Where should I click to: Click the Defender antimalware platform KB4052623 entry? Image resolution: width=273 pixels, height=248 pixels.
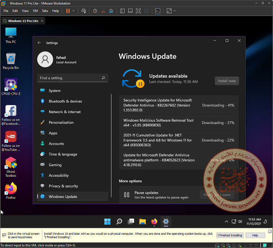tap(179, 160)
